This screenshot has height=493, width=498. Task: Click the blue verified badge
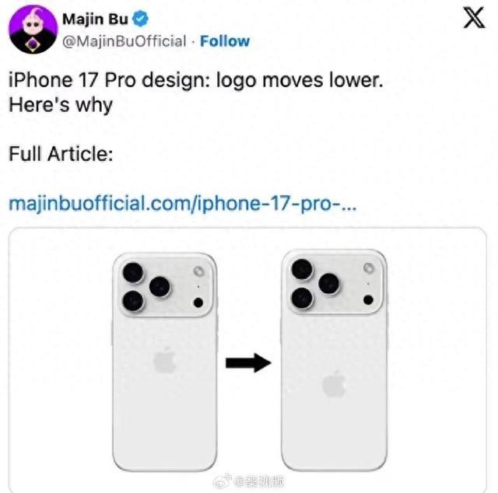[140, 18]
